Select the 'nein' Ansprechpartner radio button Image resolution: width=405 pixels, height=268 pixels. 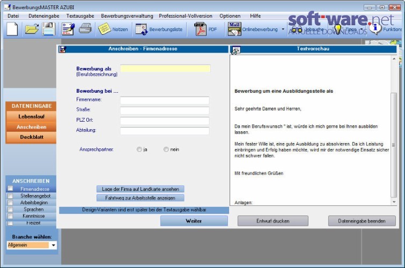click(166, 149)
